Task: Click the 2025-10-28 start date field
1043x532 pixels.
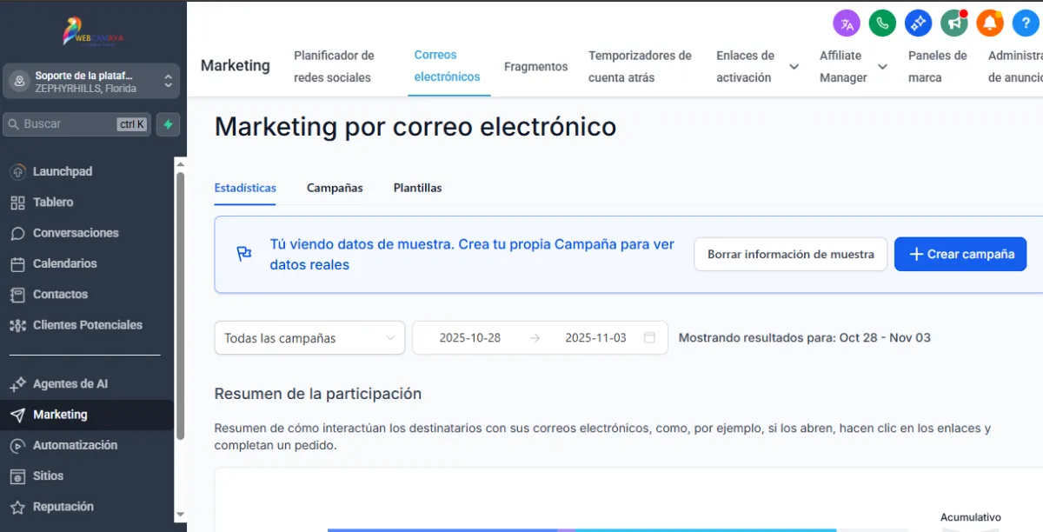Action: 470,338
